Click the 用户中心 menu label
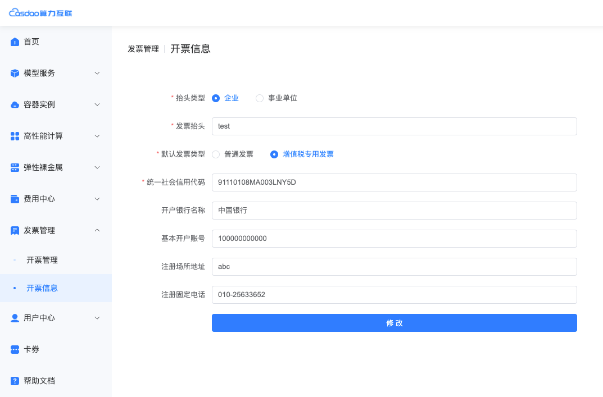This screenshot has width=603, height=397. point(39,318)
